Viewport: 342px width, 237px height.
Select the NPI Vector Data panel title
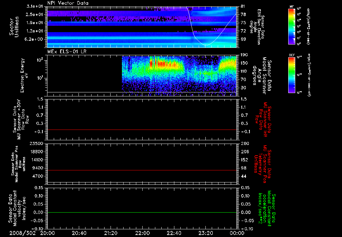(68, 3)
